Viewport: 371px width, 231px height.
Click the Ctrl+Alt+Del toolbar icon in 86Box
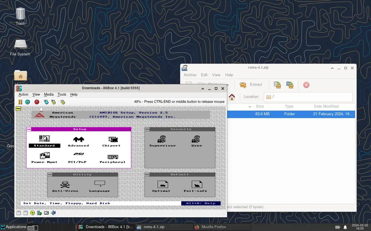point(46,102)
